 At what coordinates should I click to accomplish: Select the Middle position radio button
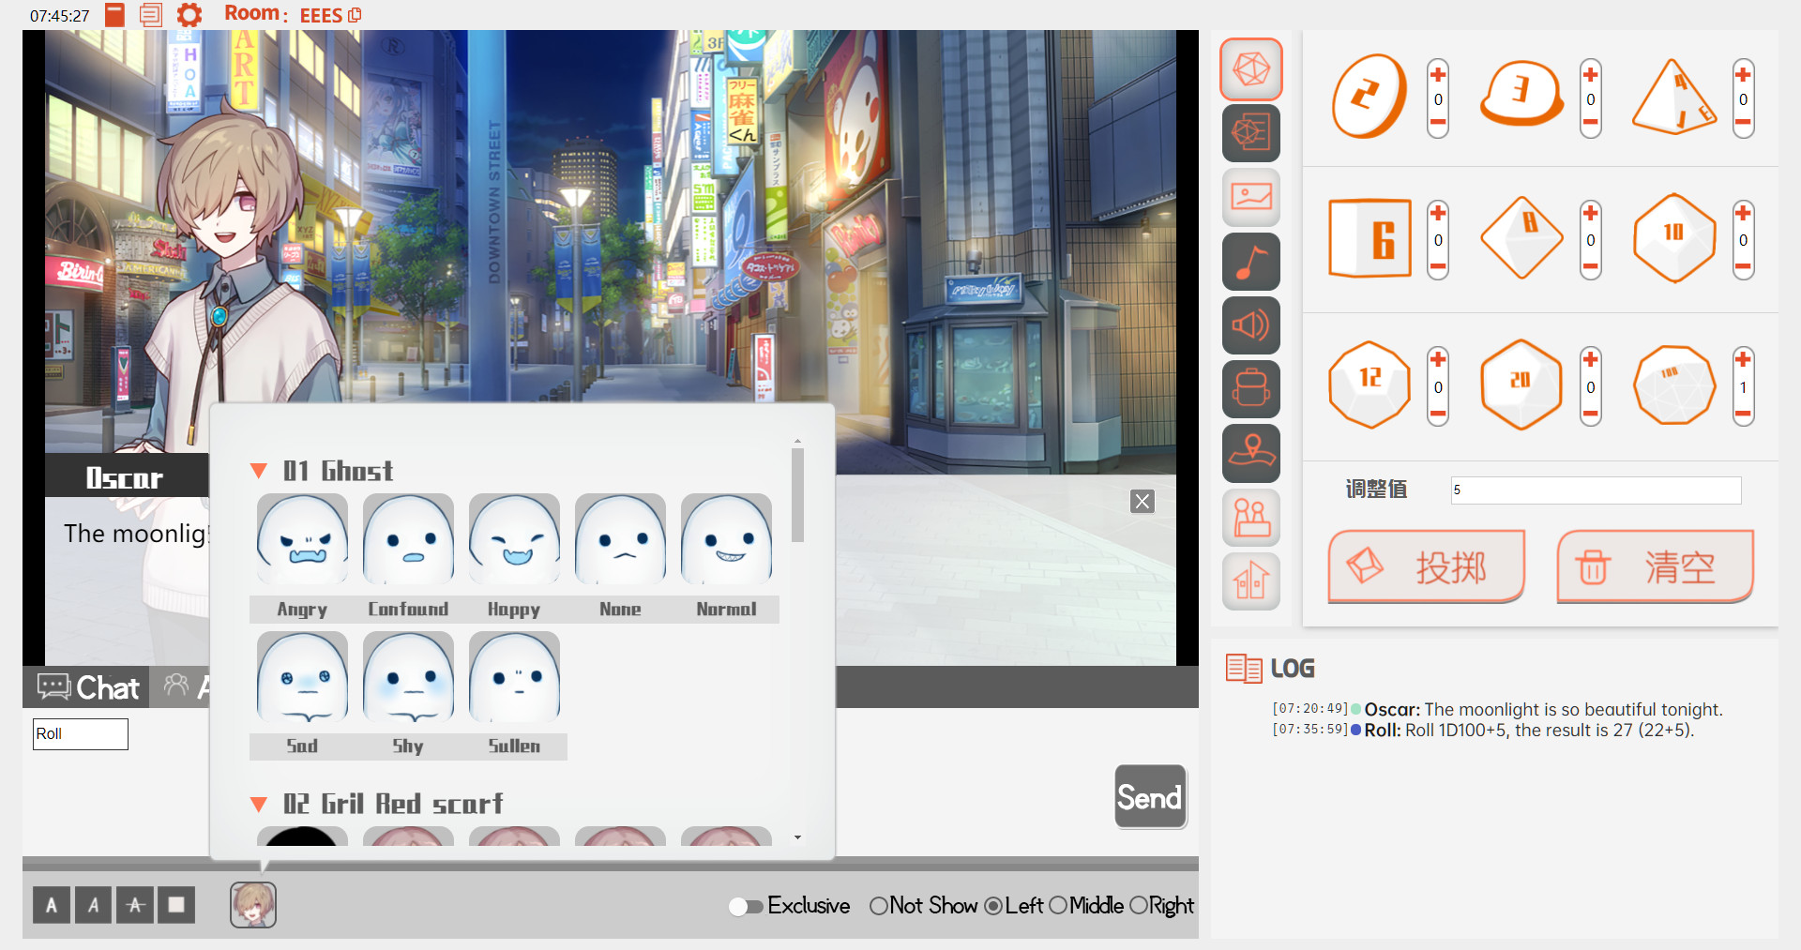tap(1061, 906)
